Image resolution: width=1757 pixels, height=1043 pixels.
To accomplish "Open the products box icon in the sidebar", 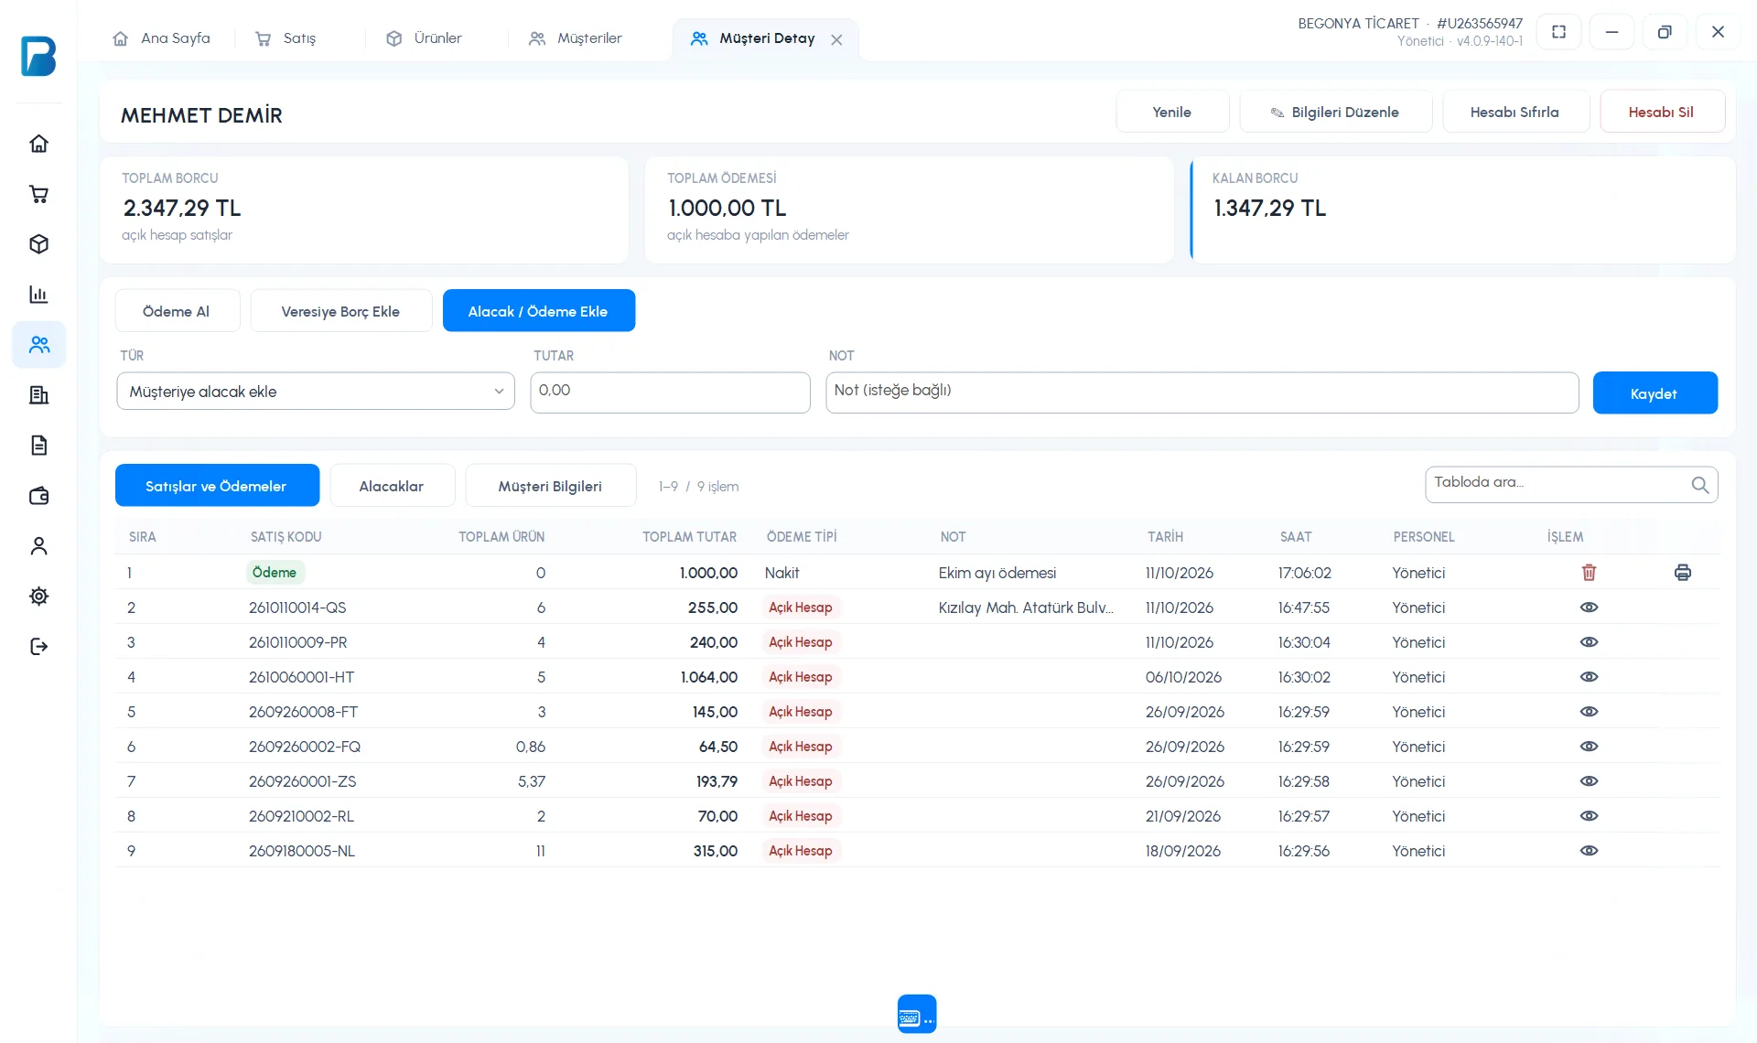I will [x=38, y=244].
